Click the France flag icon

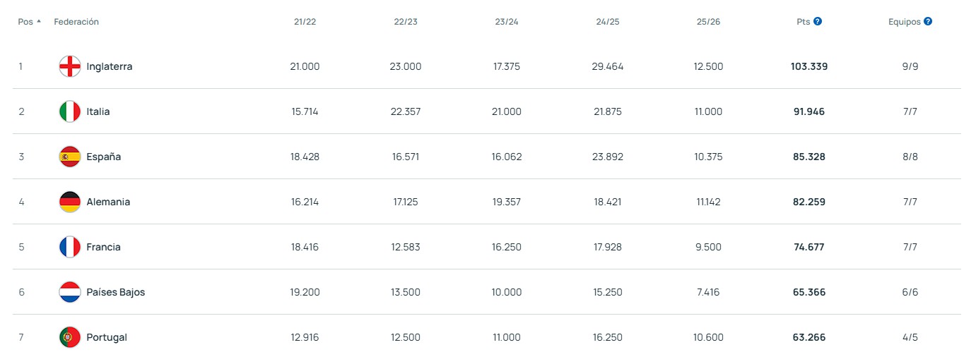click(x=70, y=247)
